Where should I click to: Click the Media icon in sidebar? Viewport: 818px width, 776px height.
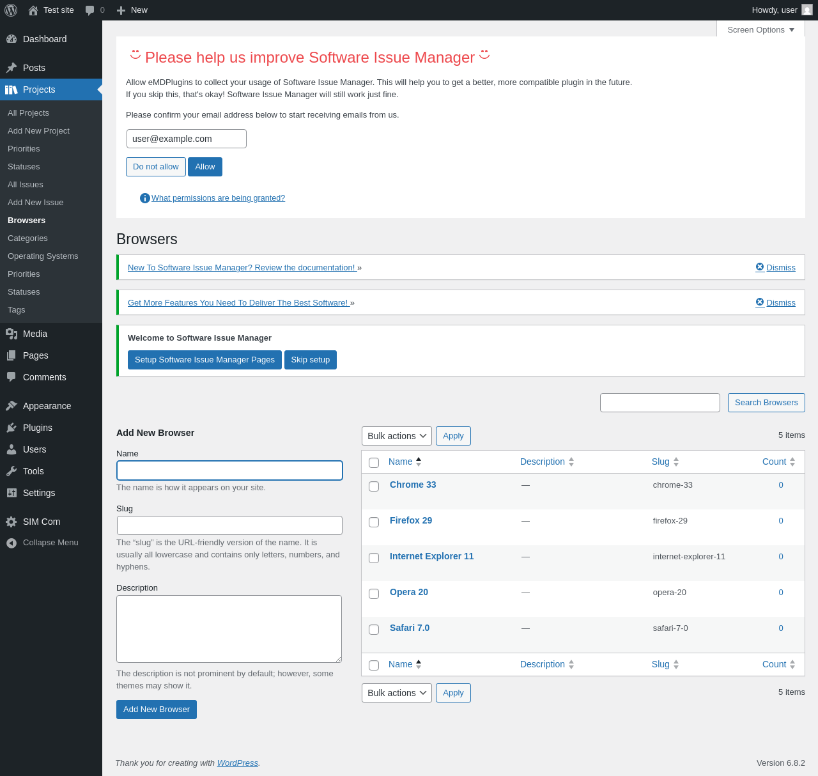coord(12,334)
